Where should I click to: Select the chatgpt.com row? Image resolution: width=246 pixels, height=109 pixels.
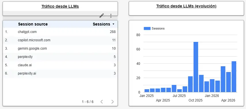click(60, 32)
